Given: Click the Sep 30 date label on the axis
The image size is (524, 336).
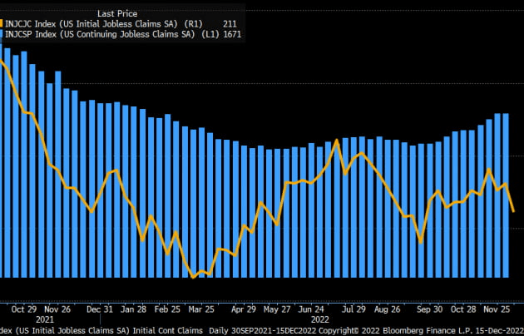Looking at the screenshot, I should (428, 308).
